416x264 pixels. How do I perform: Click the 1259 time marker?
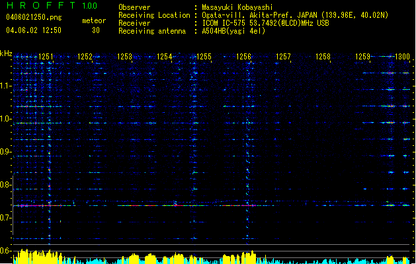[x=362, y=57]
